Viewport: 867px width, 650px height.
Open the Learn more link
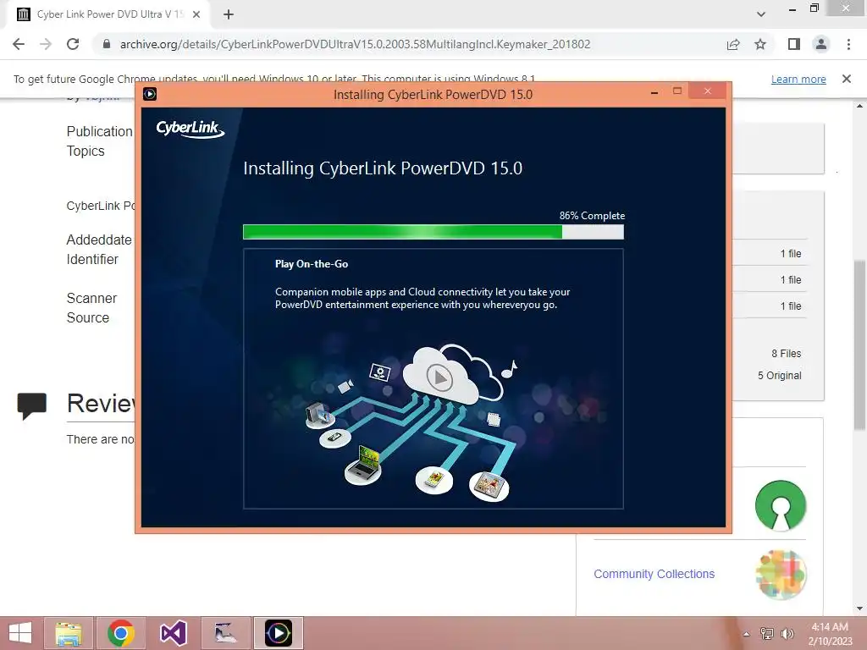(x=798, y=79)
